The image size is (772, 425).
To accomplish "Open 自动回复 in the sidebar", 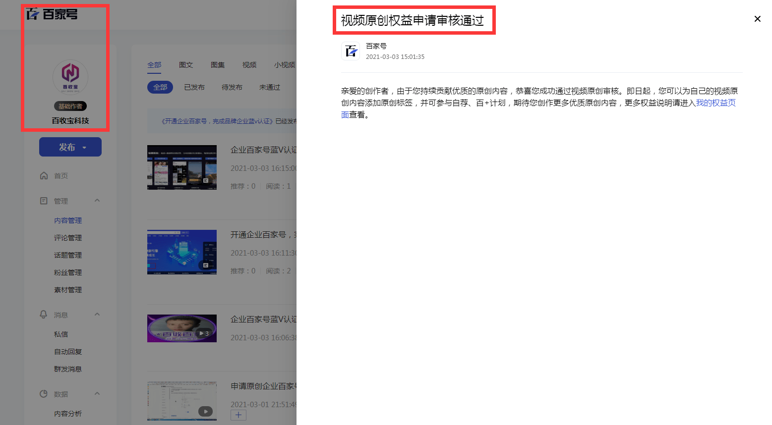I will click(68, 352).
